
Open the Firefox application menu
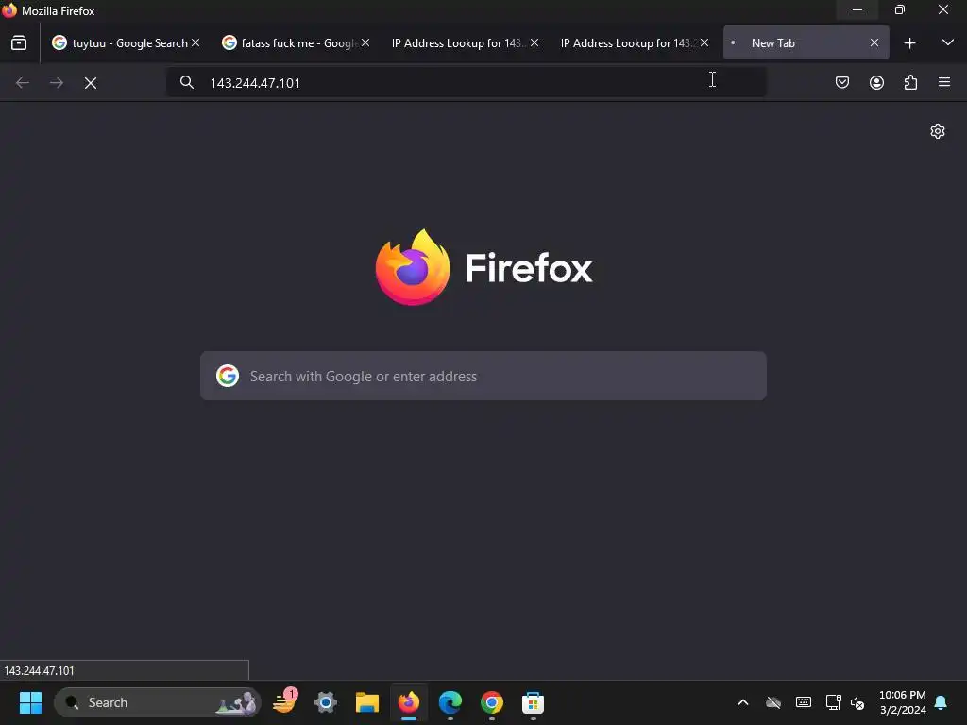point(944,83)
